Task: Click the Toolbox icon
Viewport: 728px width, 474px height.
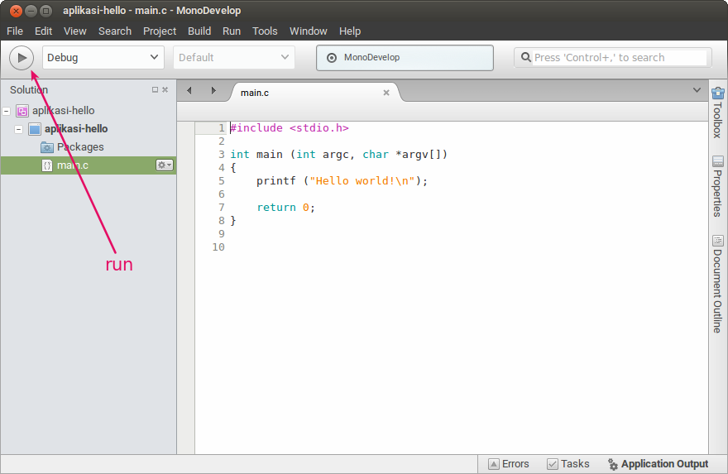Action: tap(718, 93)
